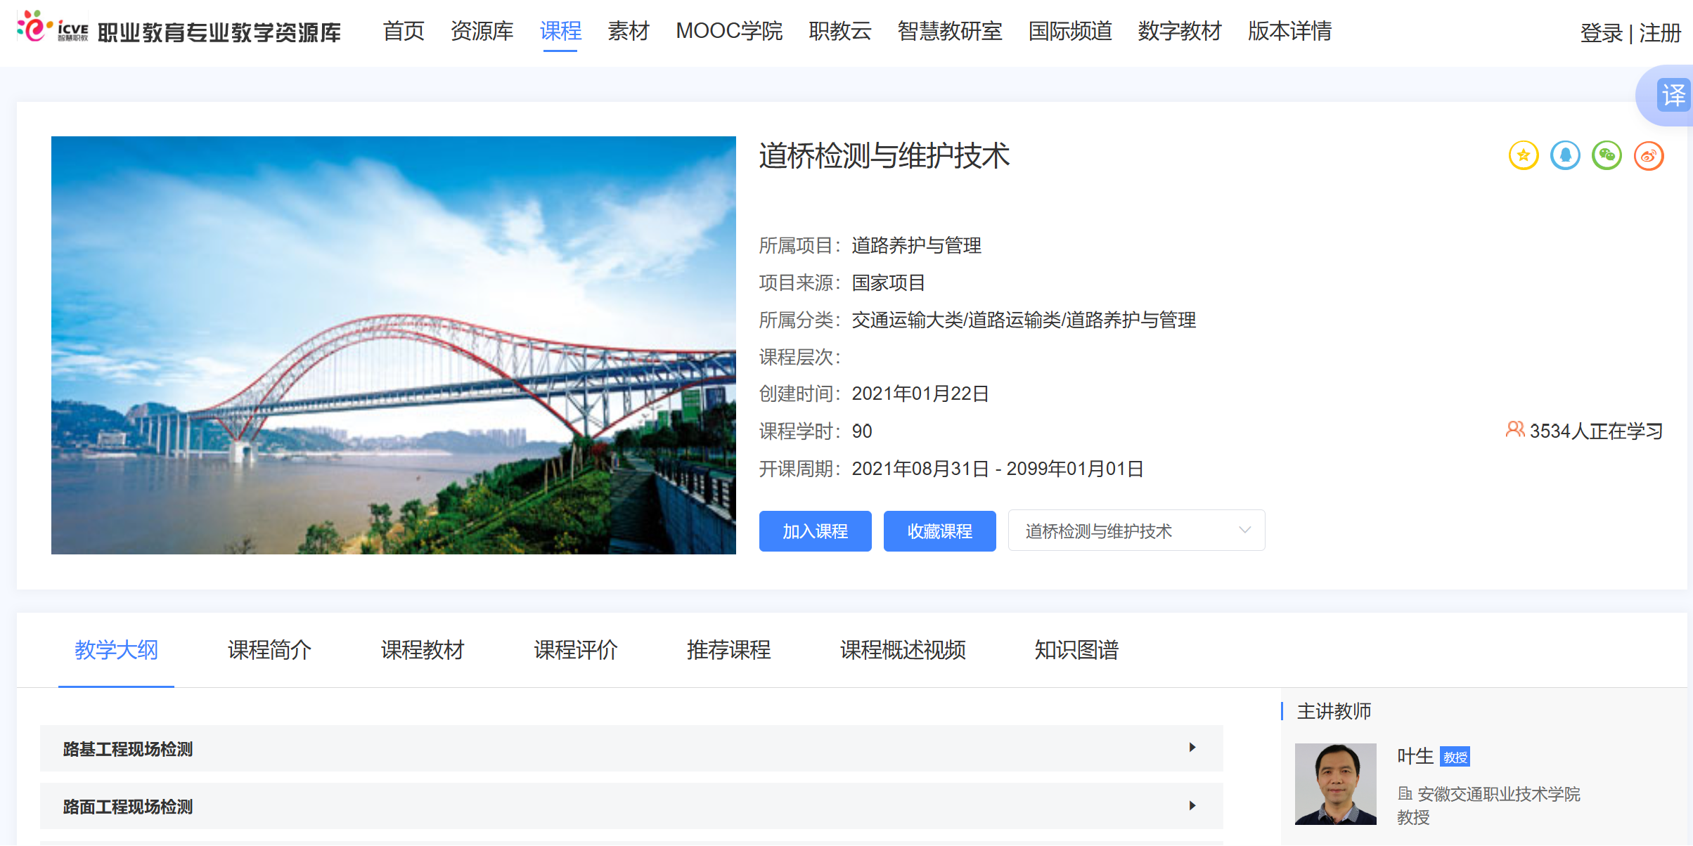Share course via the QQ penguin icon
The height and width of the screenshot is (846, 1693).
point(1565,155)
